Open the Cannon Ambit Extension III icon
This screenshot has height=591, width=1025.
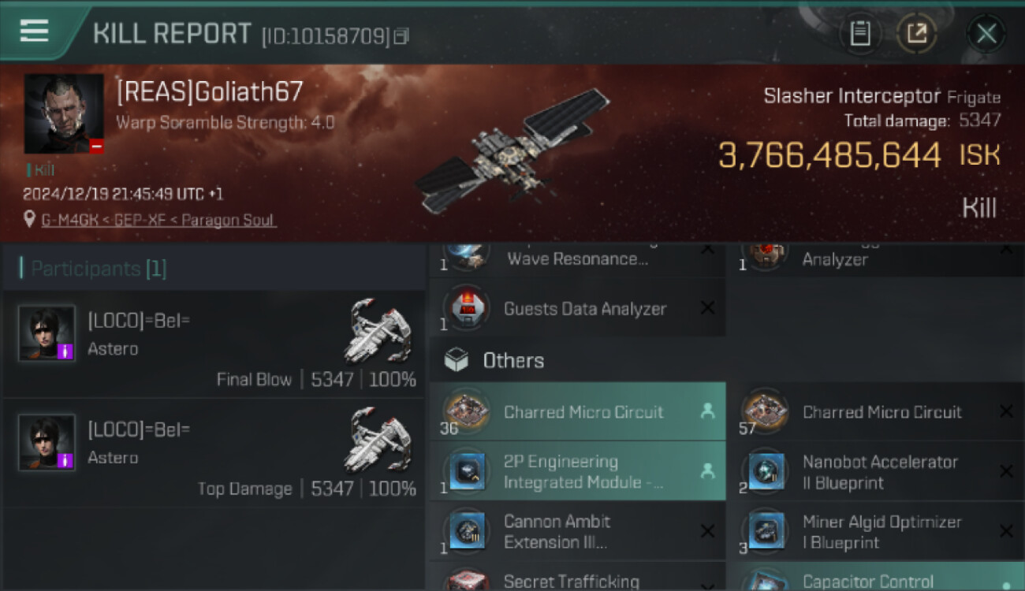coord(467,531)
